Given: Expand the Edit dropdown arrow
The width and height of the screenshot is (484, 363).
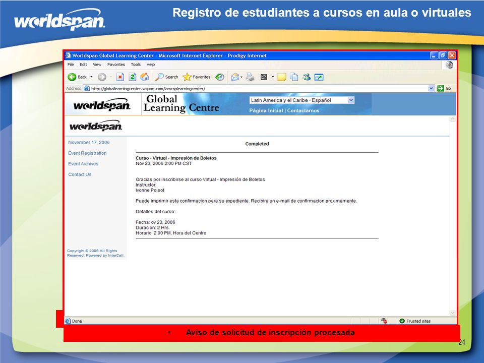Looking at the screenshot, I should [x=273, y=77].
